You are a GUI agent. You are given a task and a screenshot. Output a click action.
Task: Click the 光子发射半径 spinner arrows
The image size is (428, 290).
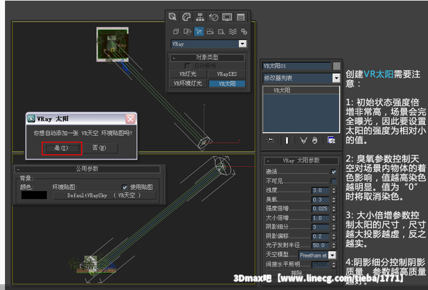pyautogui.click(x=333, y=245)
